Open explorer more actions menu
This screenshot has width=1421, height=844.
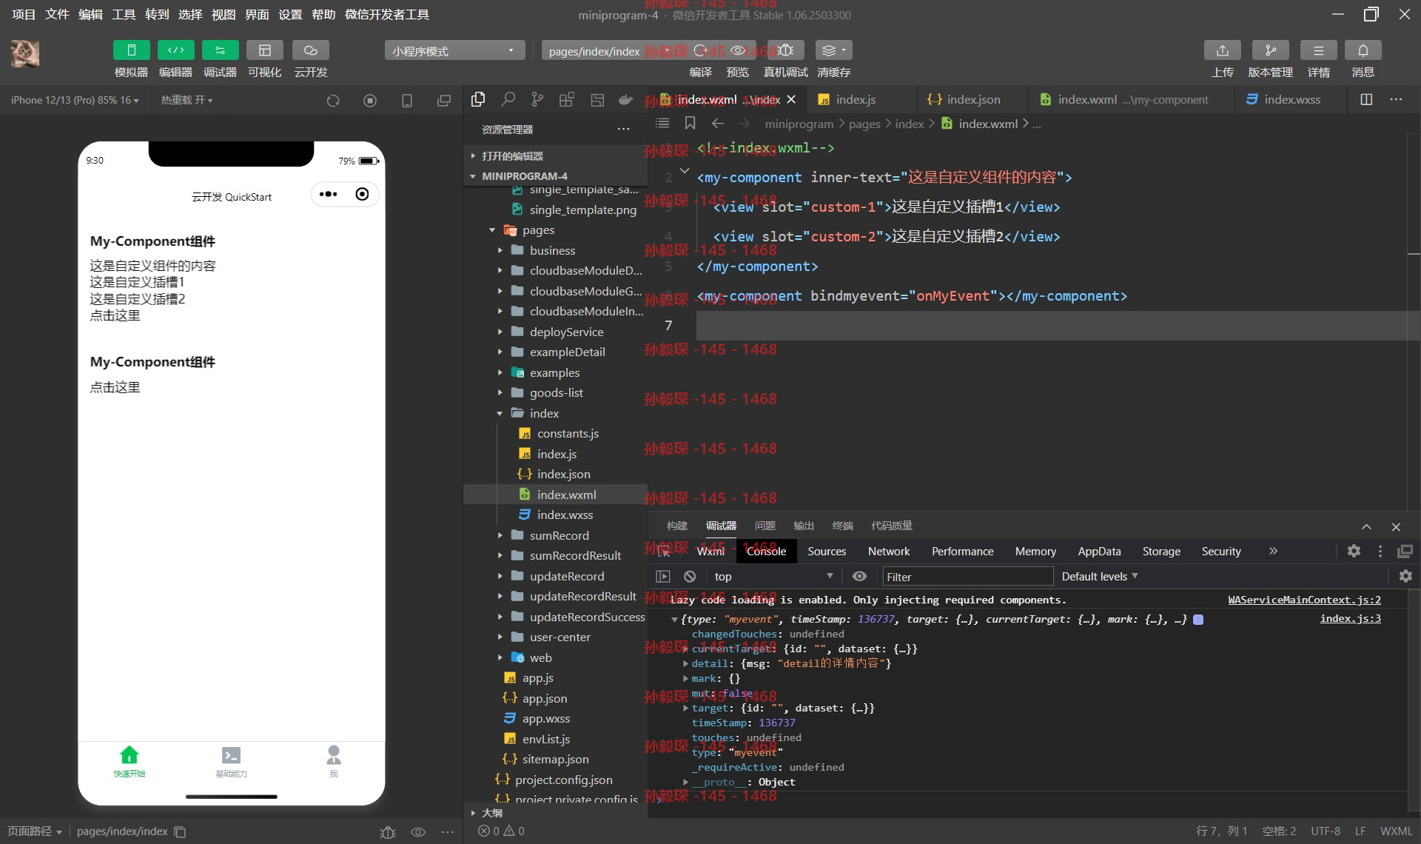tap(623, 129)
